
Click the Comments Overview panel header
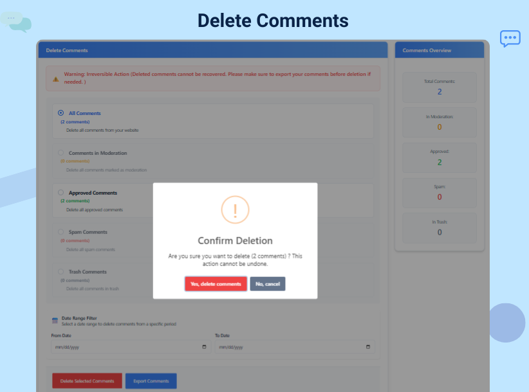coord(440,50)
